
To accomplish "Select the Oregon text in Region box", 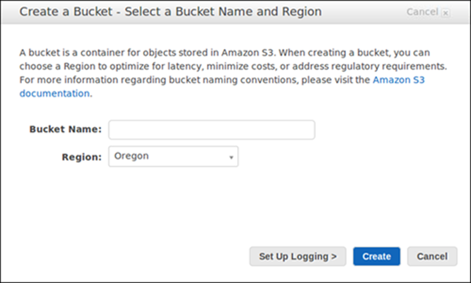I will [131, 156].
